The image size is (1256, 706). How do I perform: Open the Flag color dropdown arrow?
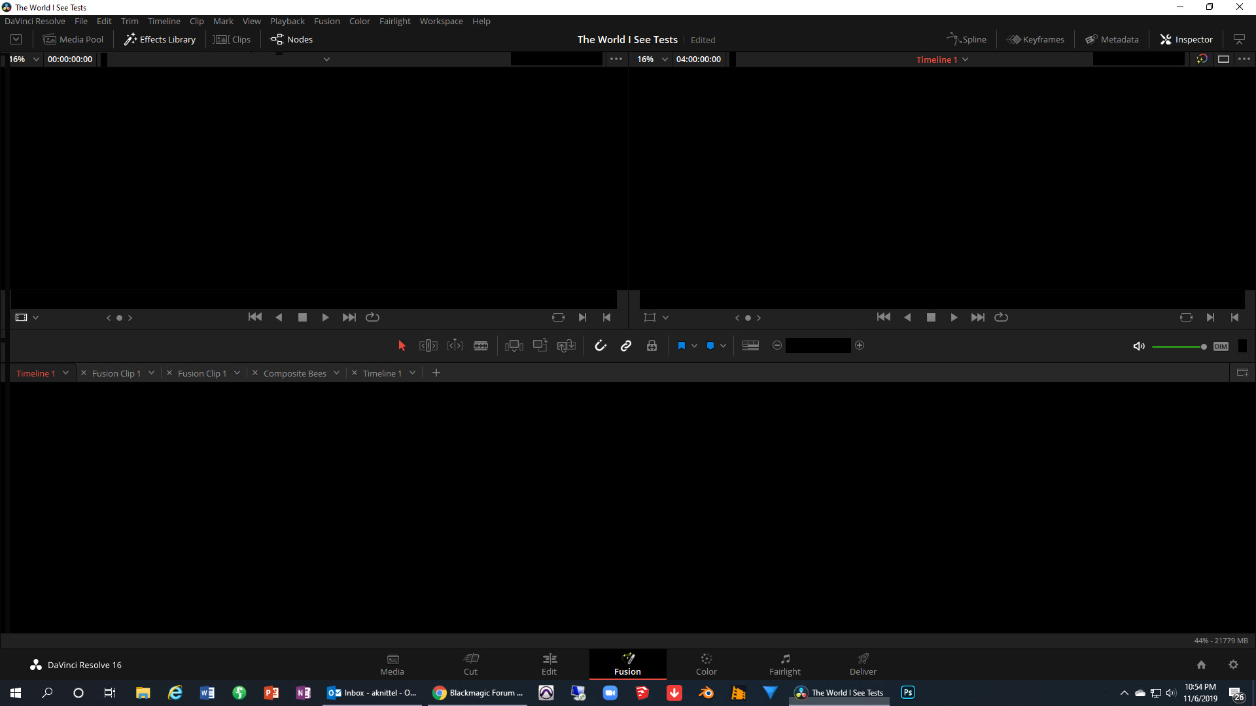[694, 346]
